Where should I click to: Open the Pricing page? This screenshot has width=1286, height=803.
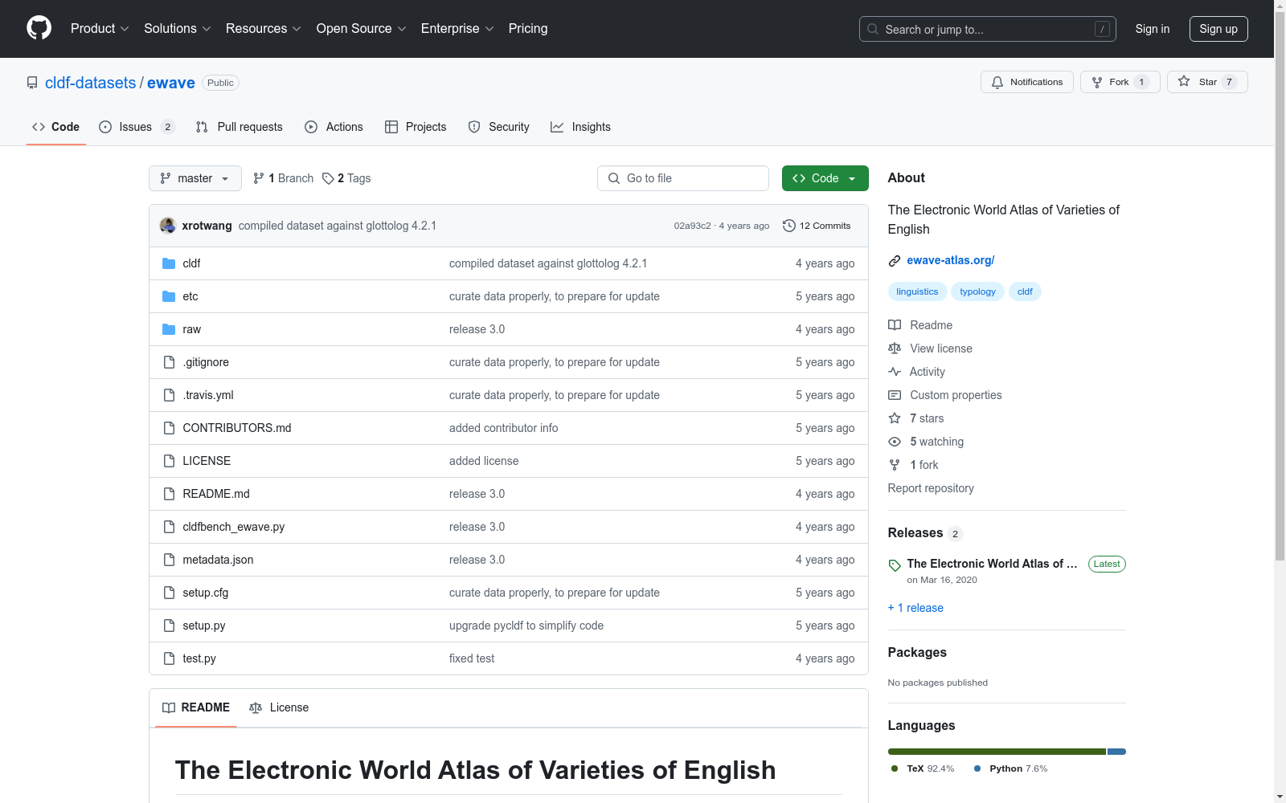coord(528,29)
